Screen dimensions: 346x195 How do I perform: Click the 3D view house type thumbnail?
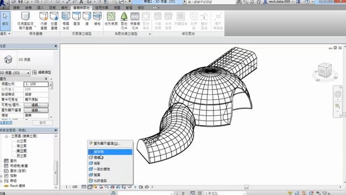[8, 59]
